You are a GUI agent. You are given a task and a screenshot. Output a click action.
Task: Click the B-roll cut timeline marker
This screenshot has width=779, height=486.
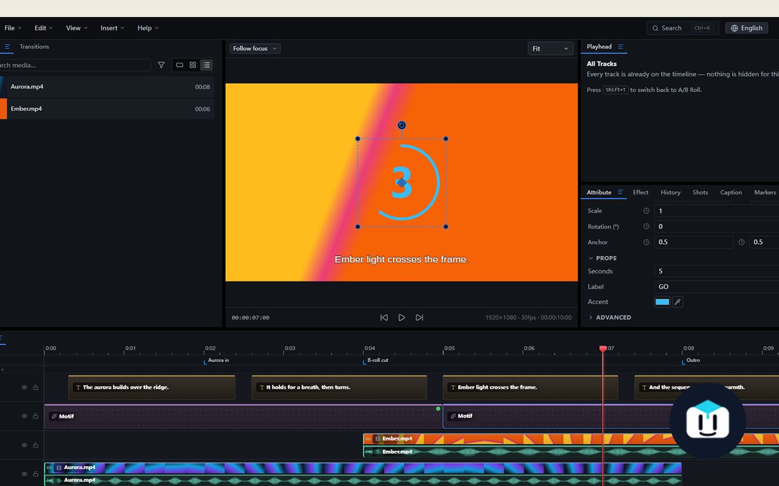(x=377, y=360)
